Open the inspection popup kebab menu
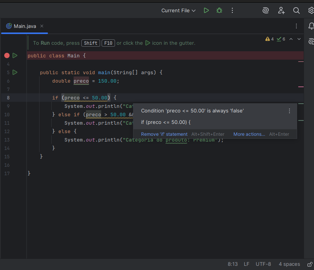 pyautogui.click(x=289, y=111)
